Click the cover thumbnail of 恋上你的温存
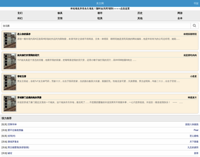 (x=10, y=40)
